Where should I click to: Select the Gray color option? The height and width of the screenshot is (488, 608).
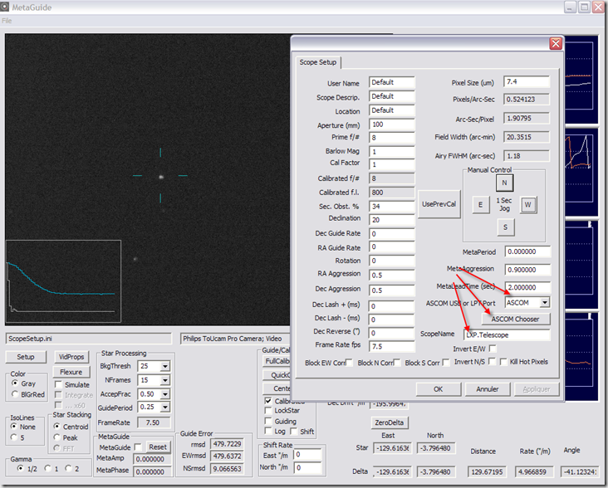click(15, 383)
